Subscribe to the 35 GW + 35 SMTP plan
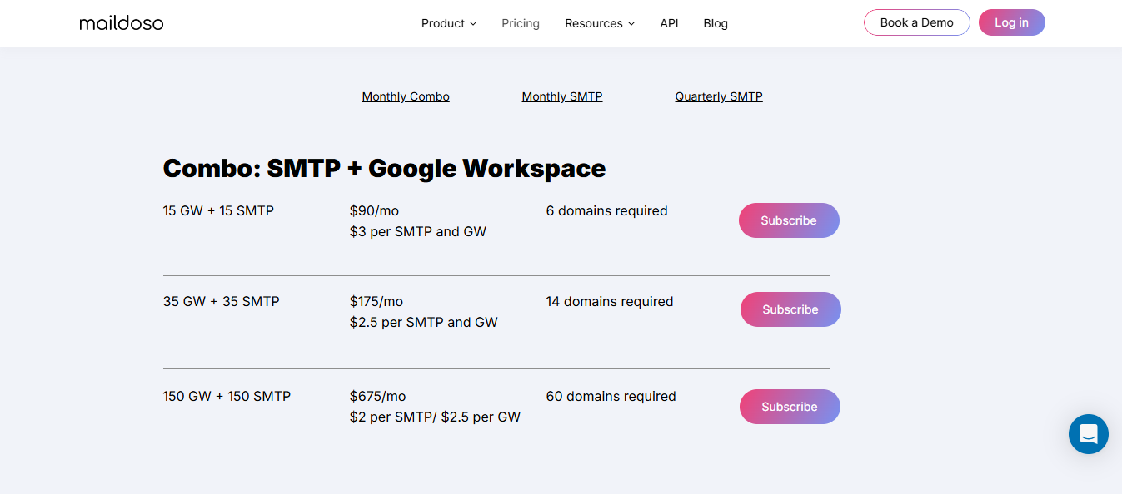1122x494 pixels. [790, 309]
